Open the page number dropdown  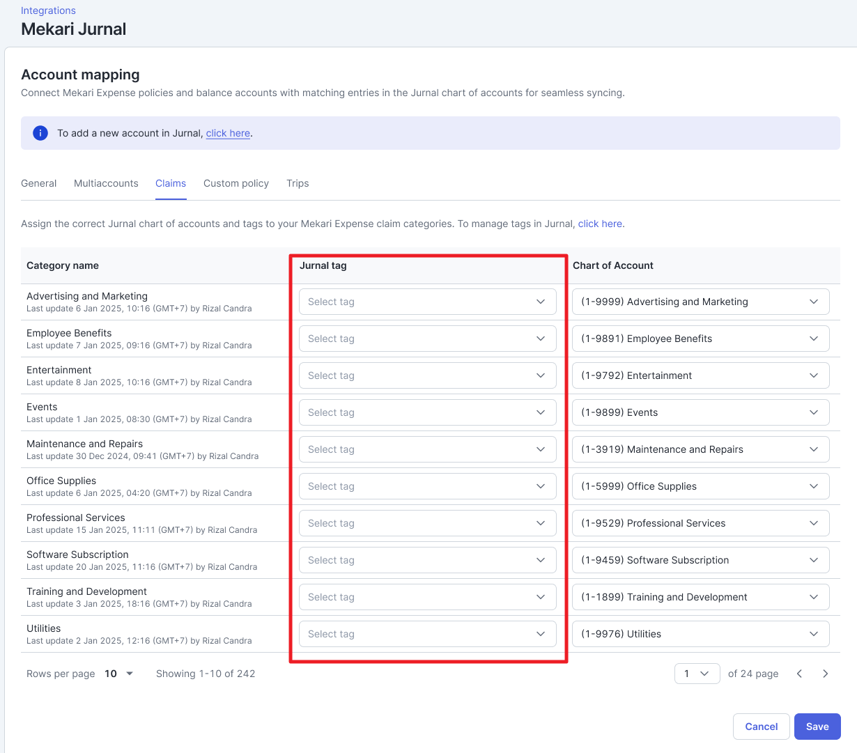697,674
